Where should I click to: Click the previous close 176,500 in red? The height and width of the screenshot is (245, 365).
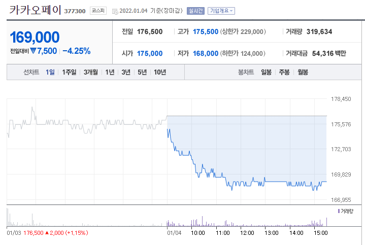34,233
